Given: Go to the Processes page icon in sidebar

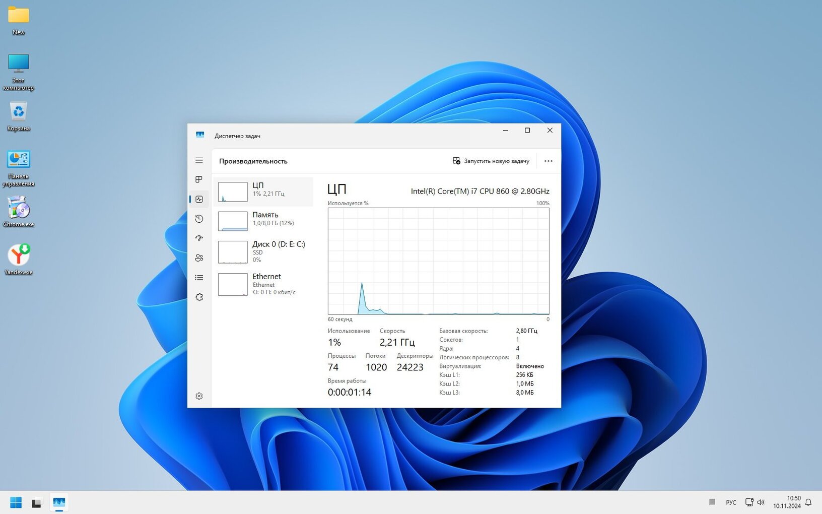Looking at the screenshot, I should (x=199, y=179).
